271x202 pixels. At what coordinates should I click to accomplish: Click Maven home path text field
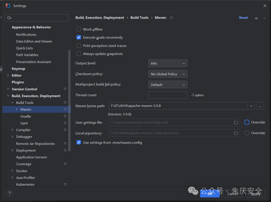[x=178, y=106]
